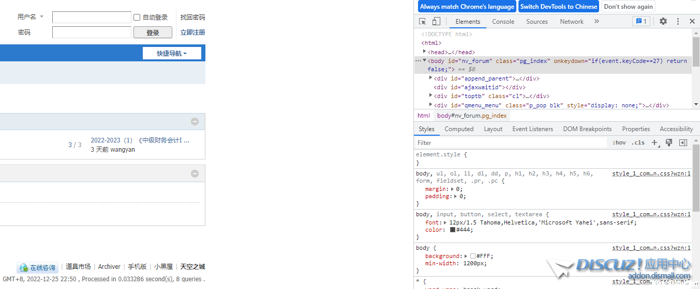Check the 自动登录 auto-login checkbox

tap(137, 18)
